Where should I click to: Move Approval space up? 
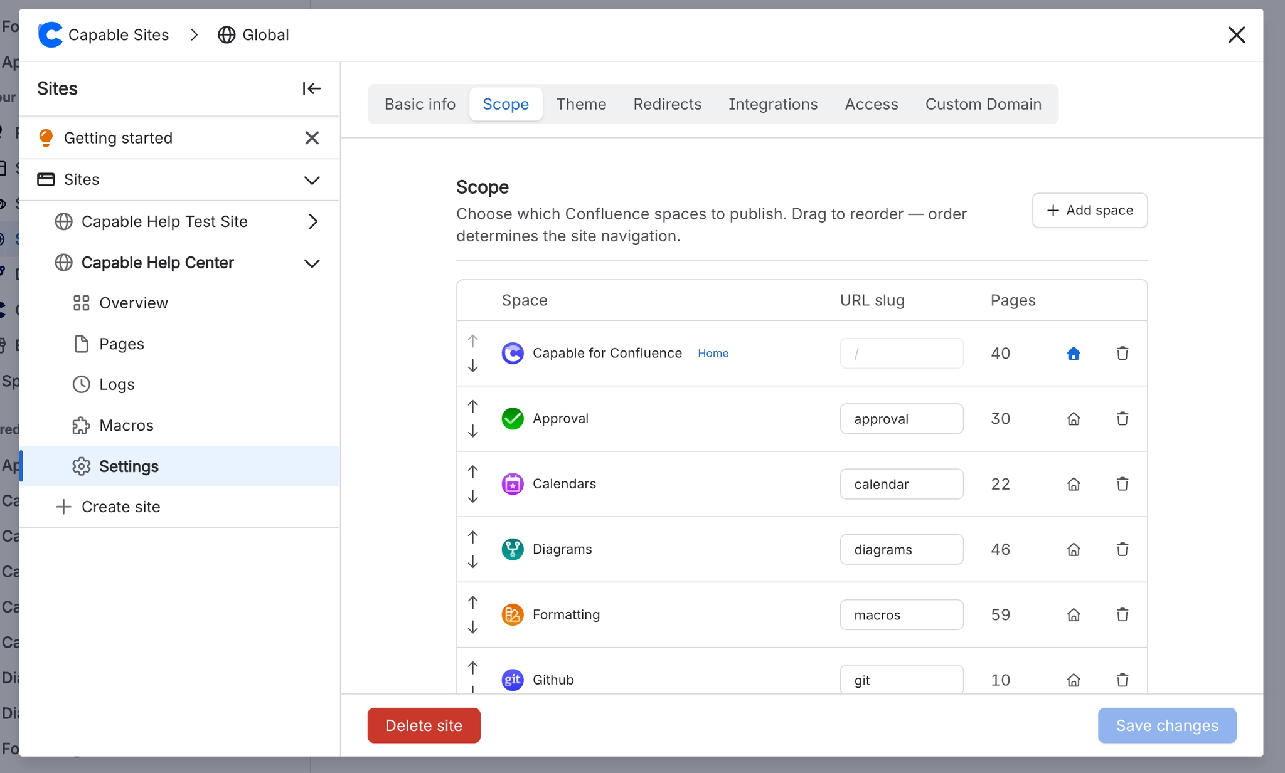click(473, 406)
